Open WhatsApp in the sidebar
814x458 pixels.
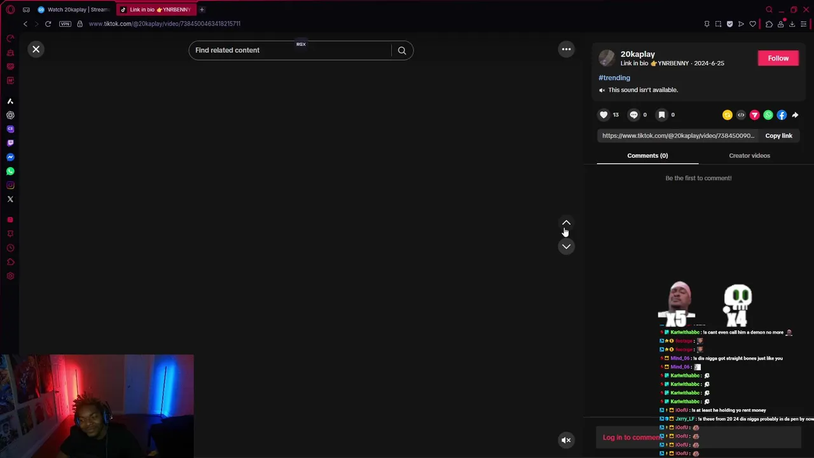tap(10, 171)
